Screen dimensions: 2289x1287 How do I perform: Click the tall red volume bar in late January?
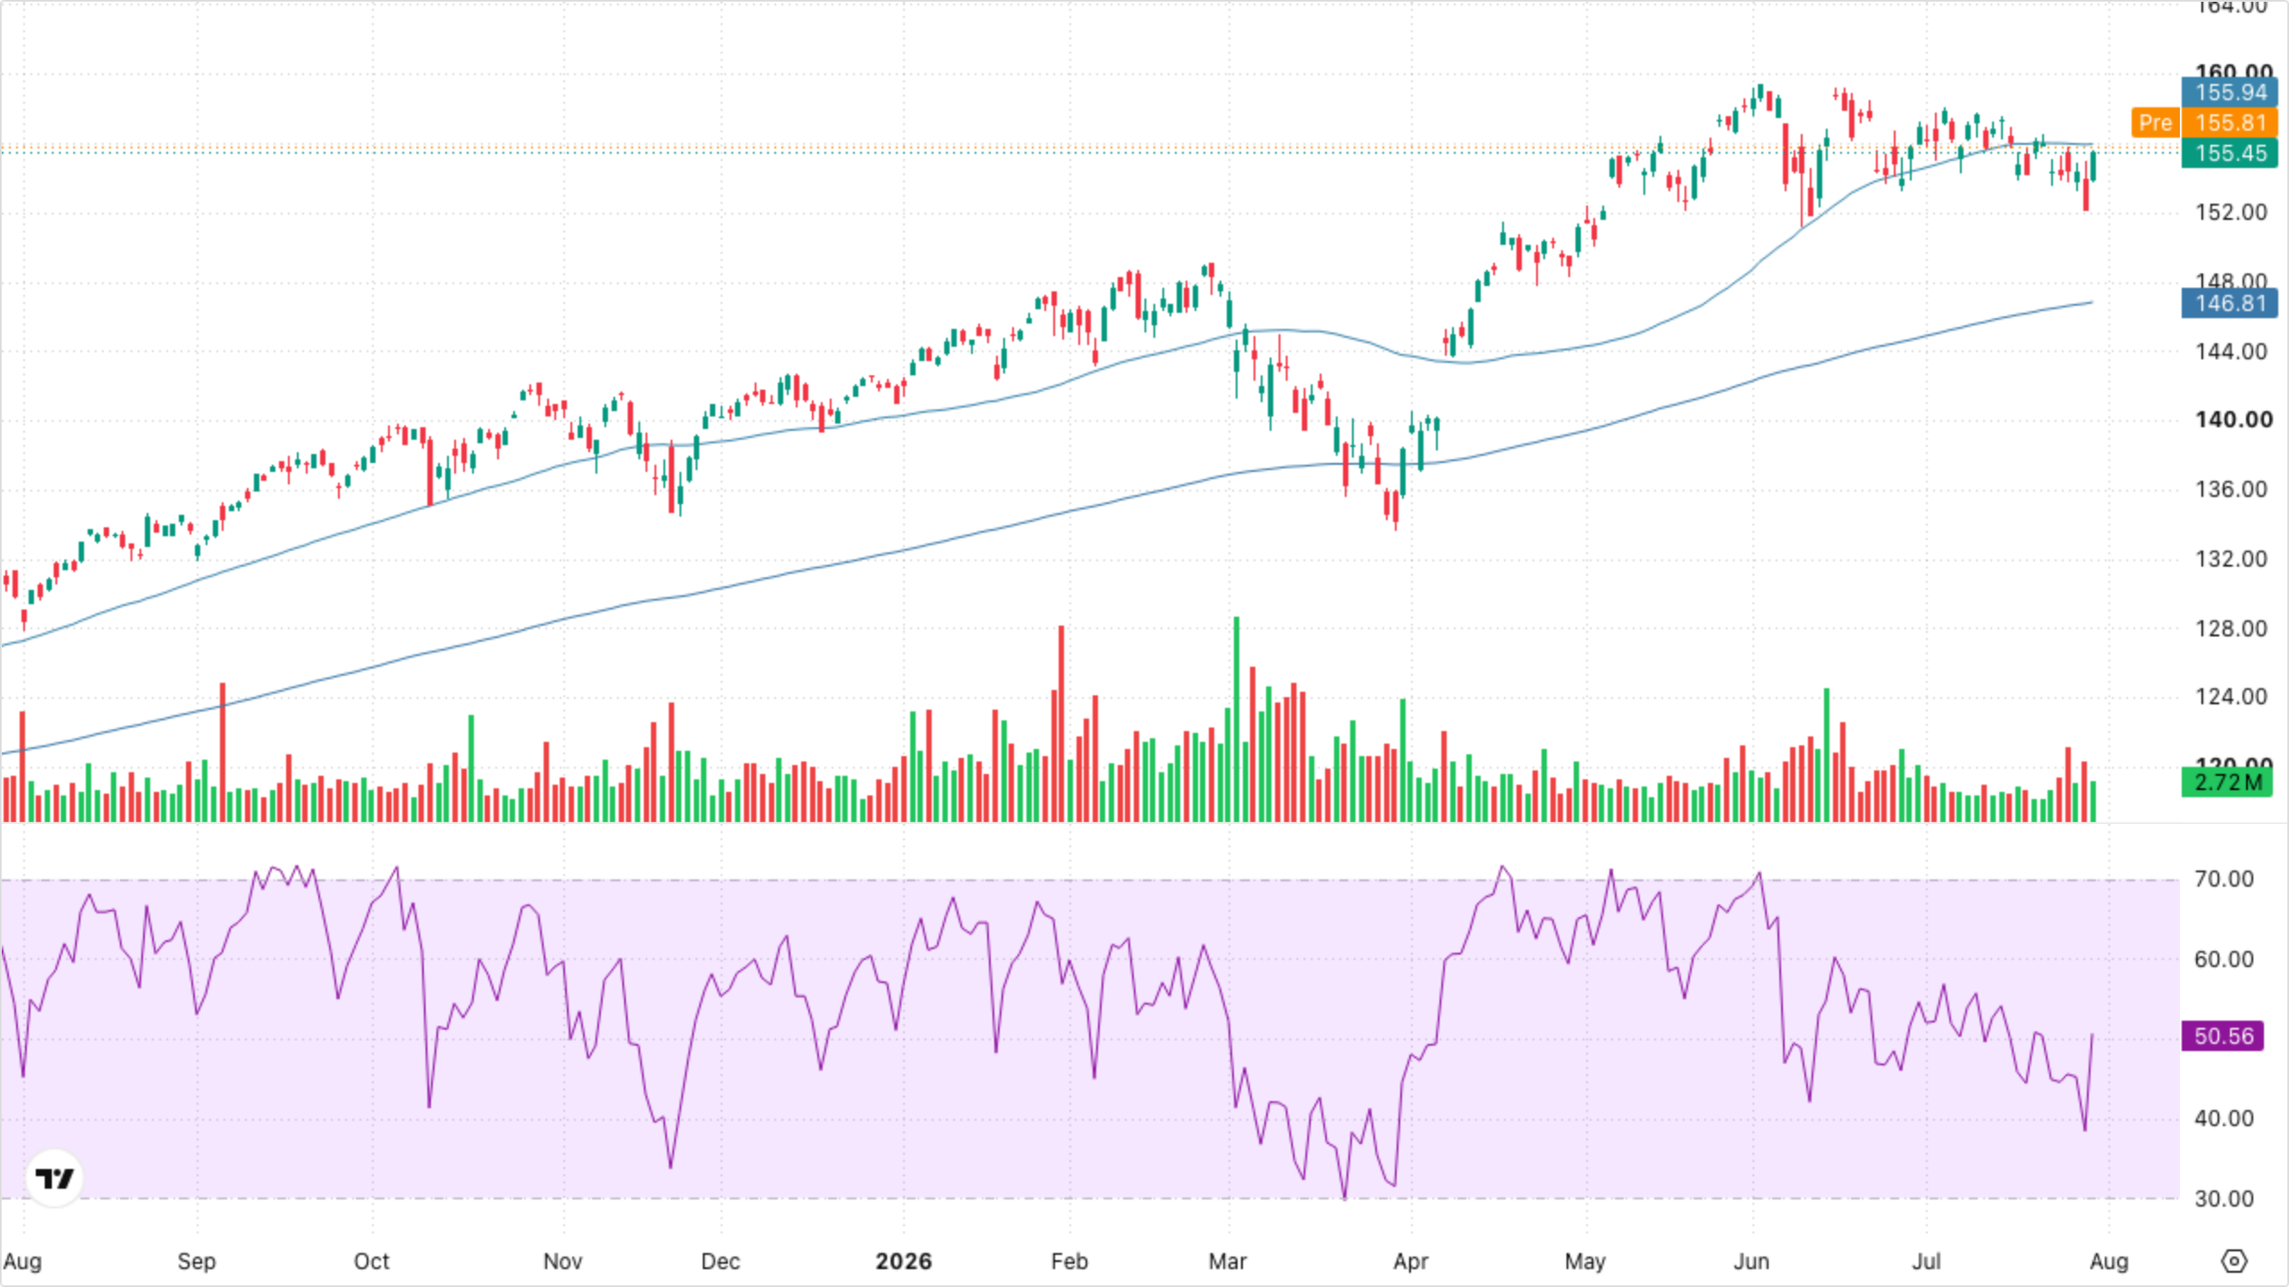(1061, 723)
